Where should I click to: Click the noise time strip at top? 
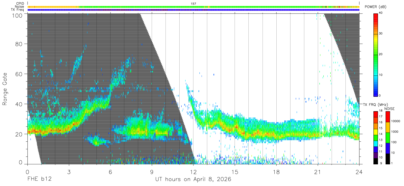tap(193, 7)
